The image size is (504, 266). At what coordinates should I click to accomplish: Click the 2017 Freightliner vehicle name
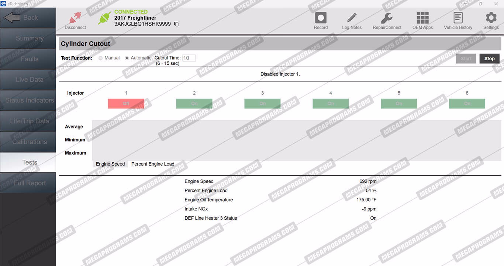[135, 18]
